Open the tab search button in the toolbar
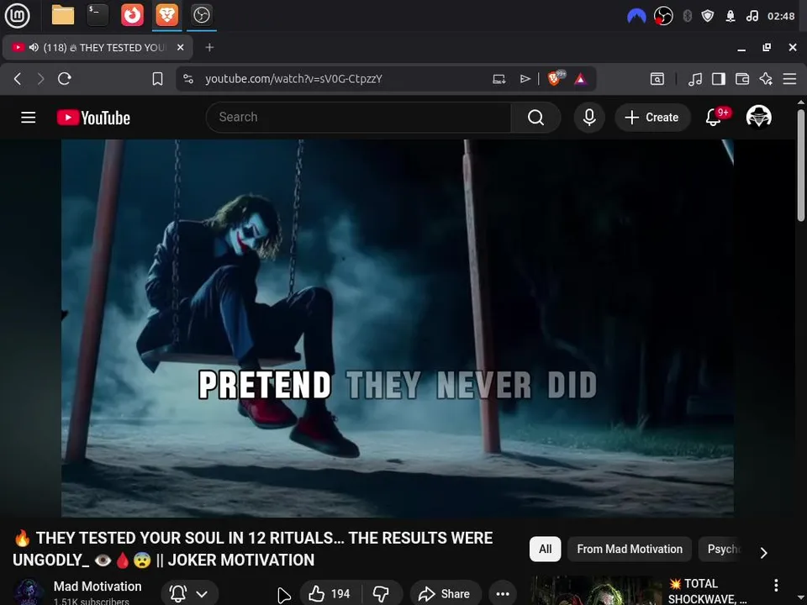The image size is (807, 605). [657, 79]
